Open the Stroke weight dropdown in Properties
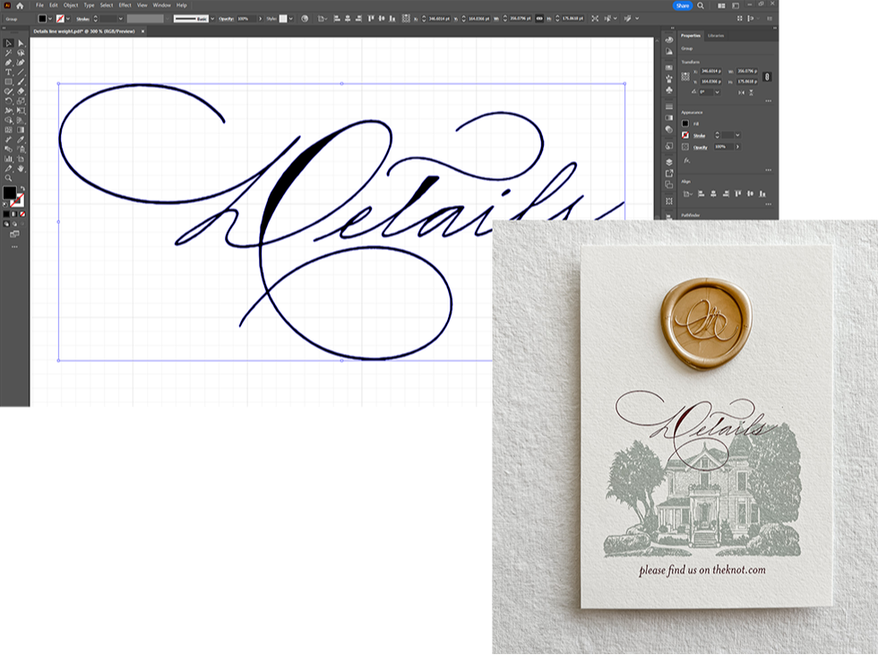This screenshot has height=655, width=878. (737, 135)
